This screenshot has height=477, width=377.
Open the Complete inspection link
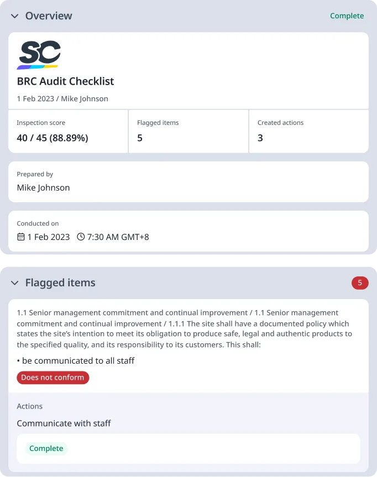347,16
